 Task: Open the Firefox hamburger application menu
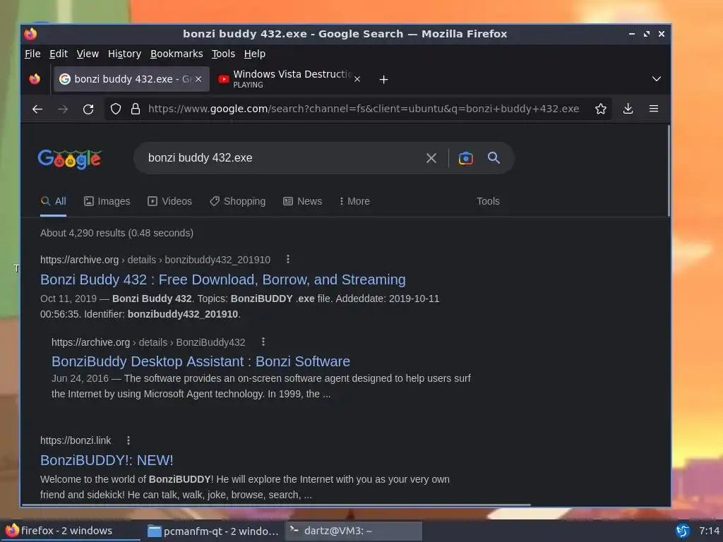(x=653, y=109)
